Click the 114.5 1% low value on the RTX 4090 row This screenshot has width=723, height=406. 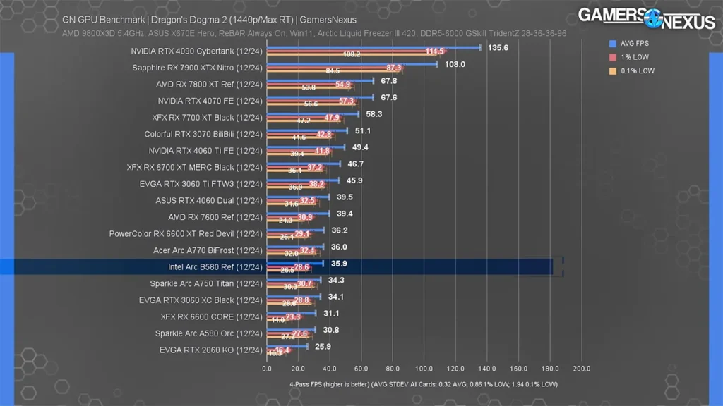pos(435,51)
